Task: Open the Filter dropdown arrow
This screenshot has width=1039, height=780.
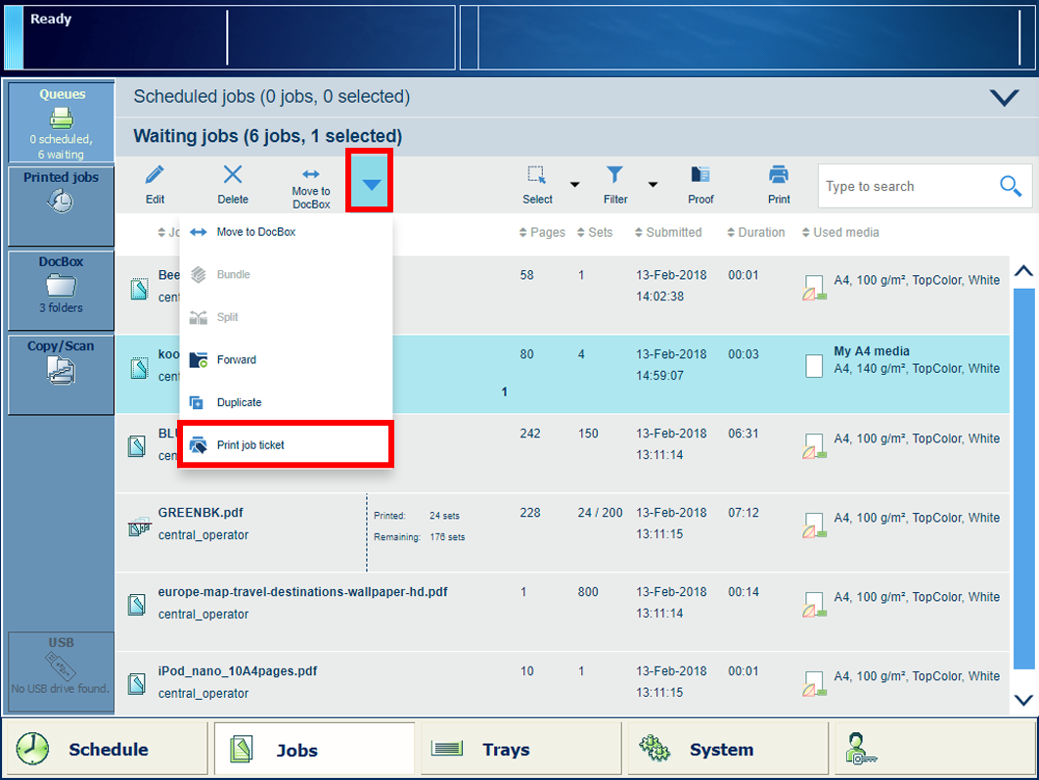Action: click(653, 185)
